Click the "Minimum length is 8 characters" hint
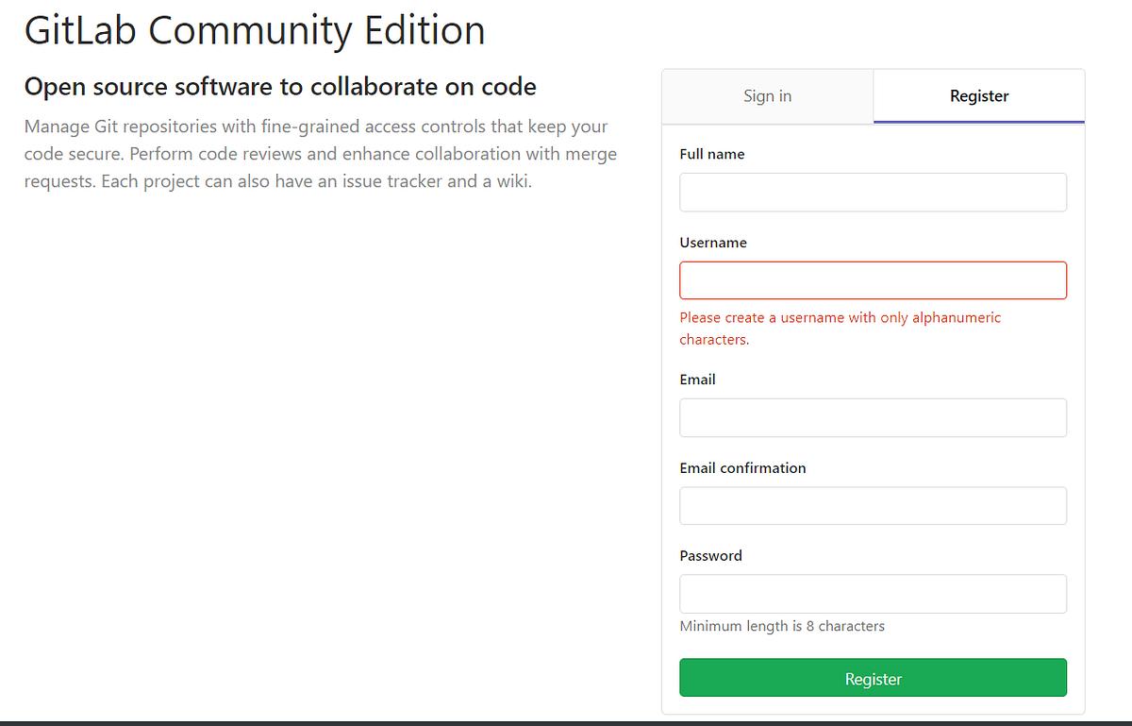This screenshot has width=1132, height=726. pos(782,626)
